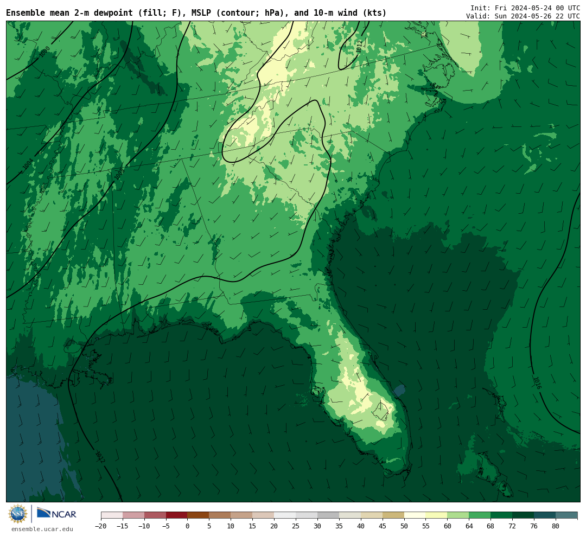This screenshot has height=536, width=586.
Task: Click the -10 colorbar tick label
Action: (144, 526)
